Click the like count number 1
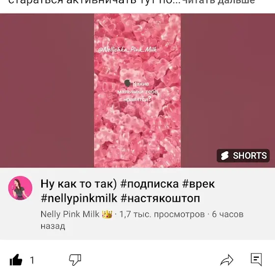This screenshot has width=275, height=275. tap(32, 260)
